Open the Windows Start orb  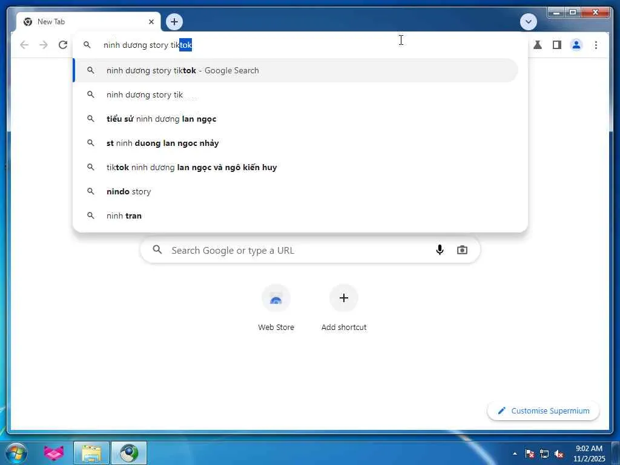[x=16, y=453]
